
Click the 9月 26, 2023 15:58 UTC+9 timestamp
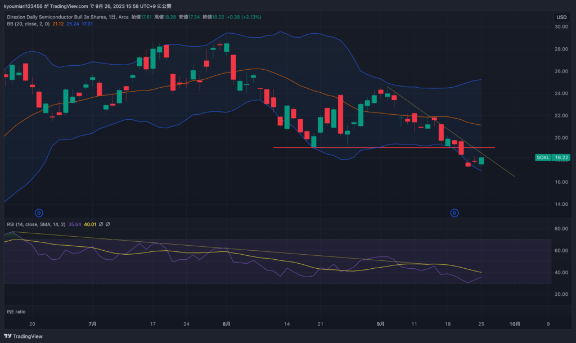point(125,6)
